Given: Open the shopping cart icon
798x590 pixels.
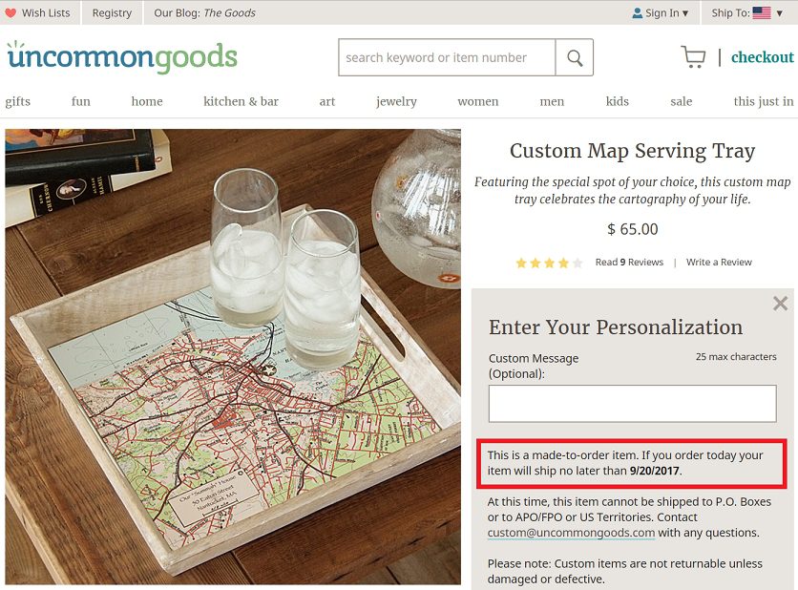Looking at the screenshot, I should click(x=693, y=57).
